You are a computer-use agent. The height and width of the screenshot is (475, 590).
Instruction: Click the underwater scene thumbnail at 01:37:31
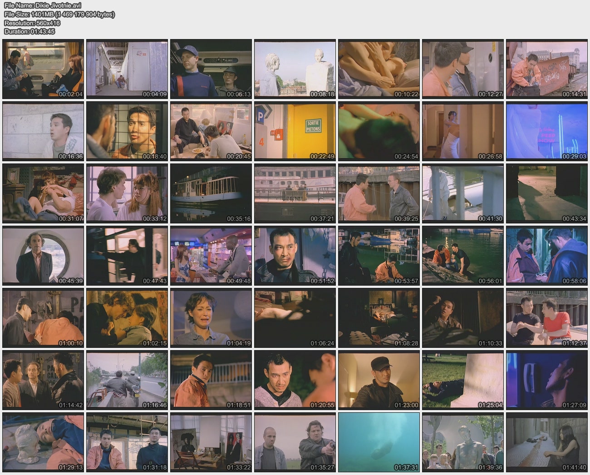pyautogui.click(x=379, y=442)
